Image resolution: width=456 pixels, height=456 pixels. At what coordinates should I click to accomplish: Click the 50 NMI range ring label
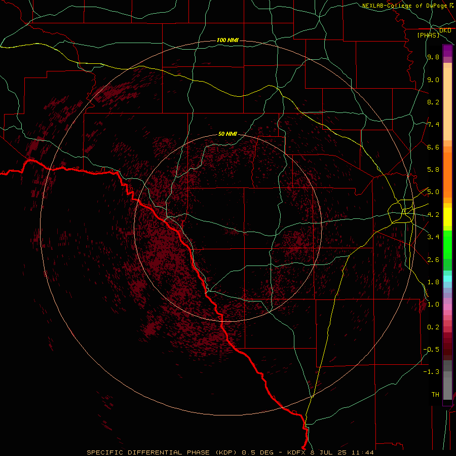[227, 134]
